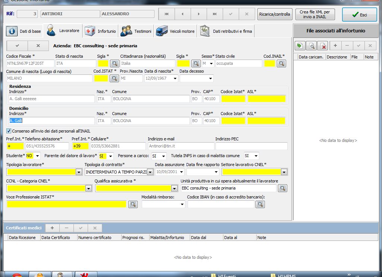Click the Indirizzo PEC field
Screen dimensions: 382x277
[x=251, y=146]
